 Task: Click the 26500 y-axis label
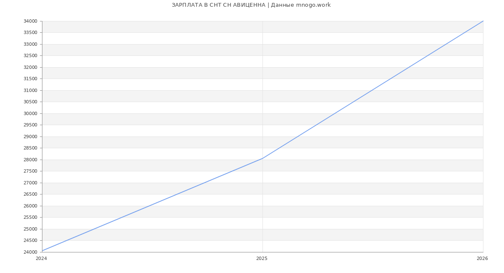(30, 194)
